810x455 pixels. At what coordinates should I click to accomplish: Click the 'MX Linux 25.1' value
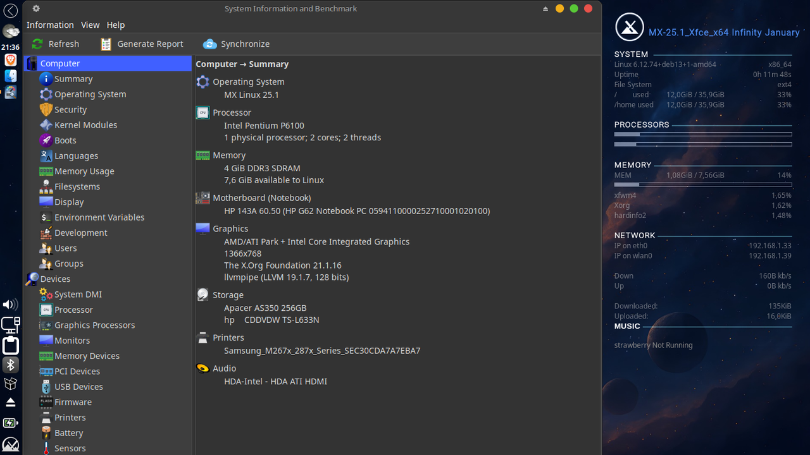click(251, 95)
